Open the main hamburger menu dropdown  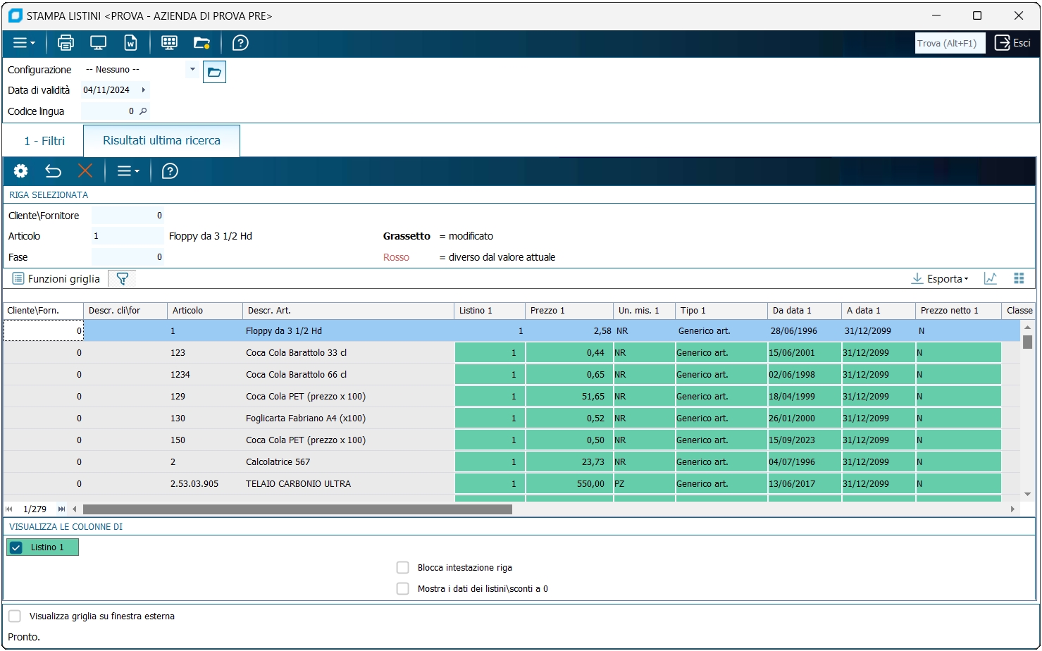pyautogui.click(x=24, y=43)
